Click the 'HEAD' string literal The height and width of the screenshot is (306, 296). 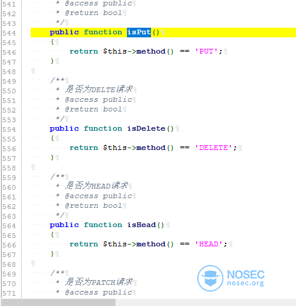pos(209,244)
